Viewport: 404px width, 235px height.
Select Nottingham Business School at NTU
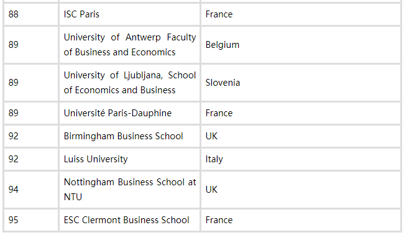tap(130, 190)
